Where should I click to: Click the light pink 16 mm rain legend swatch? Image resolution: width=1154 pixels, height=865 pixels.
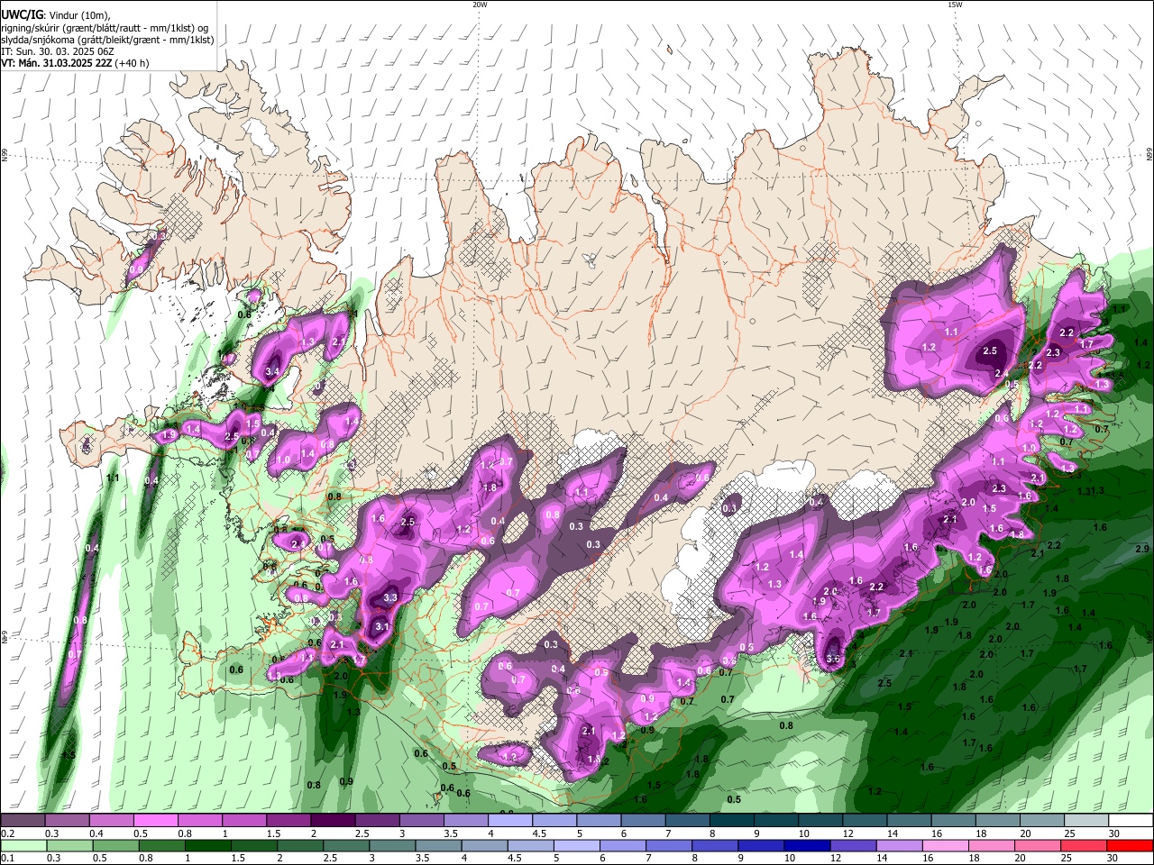[x=945, y=845]
